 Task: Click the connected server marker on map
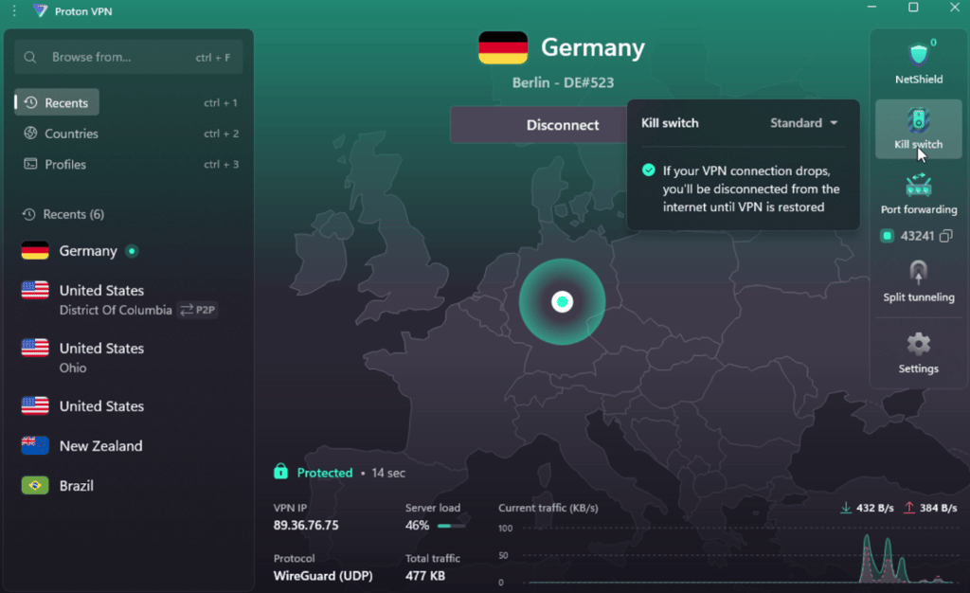562,302
